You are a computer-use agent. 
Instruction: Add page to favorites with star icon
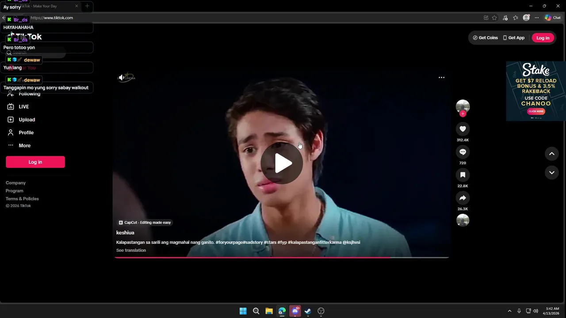(494, 18)
